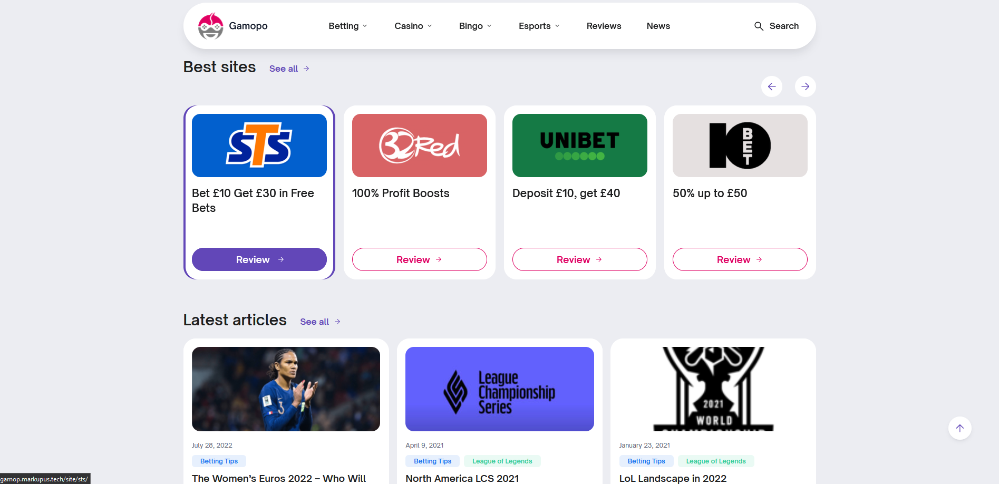
Task: Open search via magnifier icon
Action: pos(759,26)
